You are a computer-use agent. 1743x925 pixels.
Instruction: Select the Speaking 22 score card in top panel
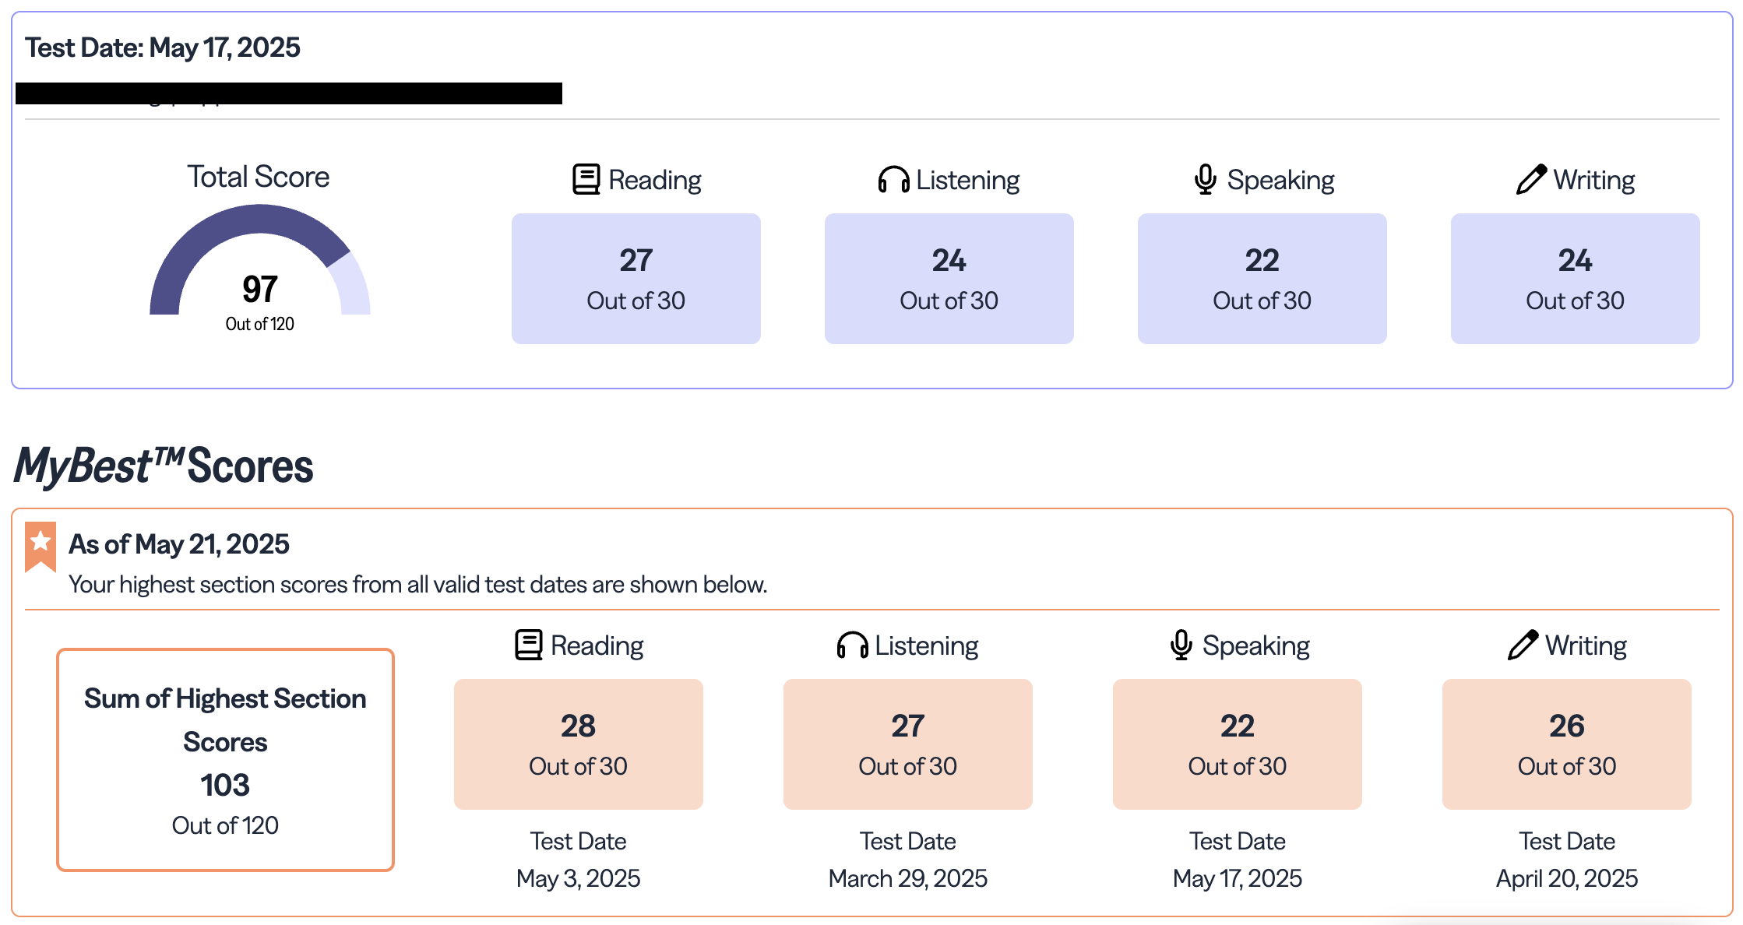pyautogui.click(x=1262, y=279)
